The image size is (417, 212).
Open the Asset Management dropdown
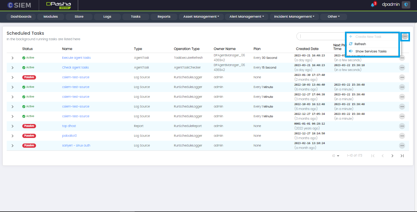click(x=201, y=17)
